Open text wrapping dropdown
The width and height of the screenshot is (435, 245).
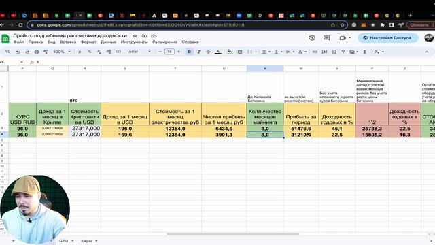pyautogui.click(x=290, y=52)
